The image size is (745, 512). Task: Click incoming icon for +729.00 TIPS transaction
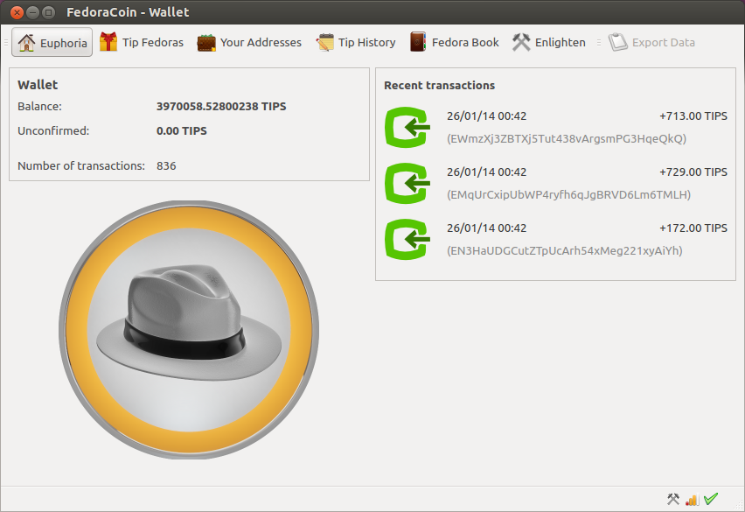pyautogui.click(x=407, y=183)
